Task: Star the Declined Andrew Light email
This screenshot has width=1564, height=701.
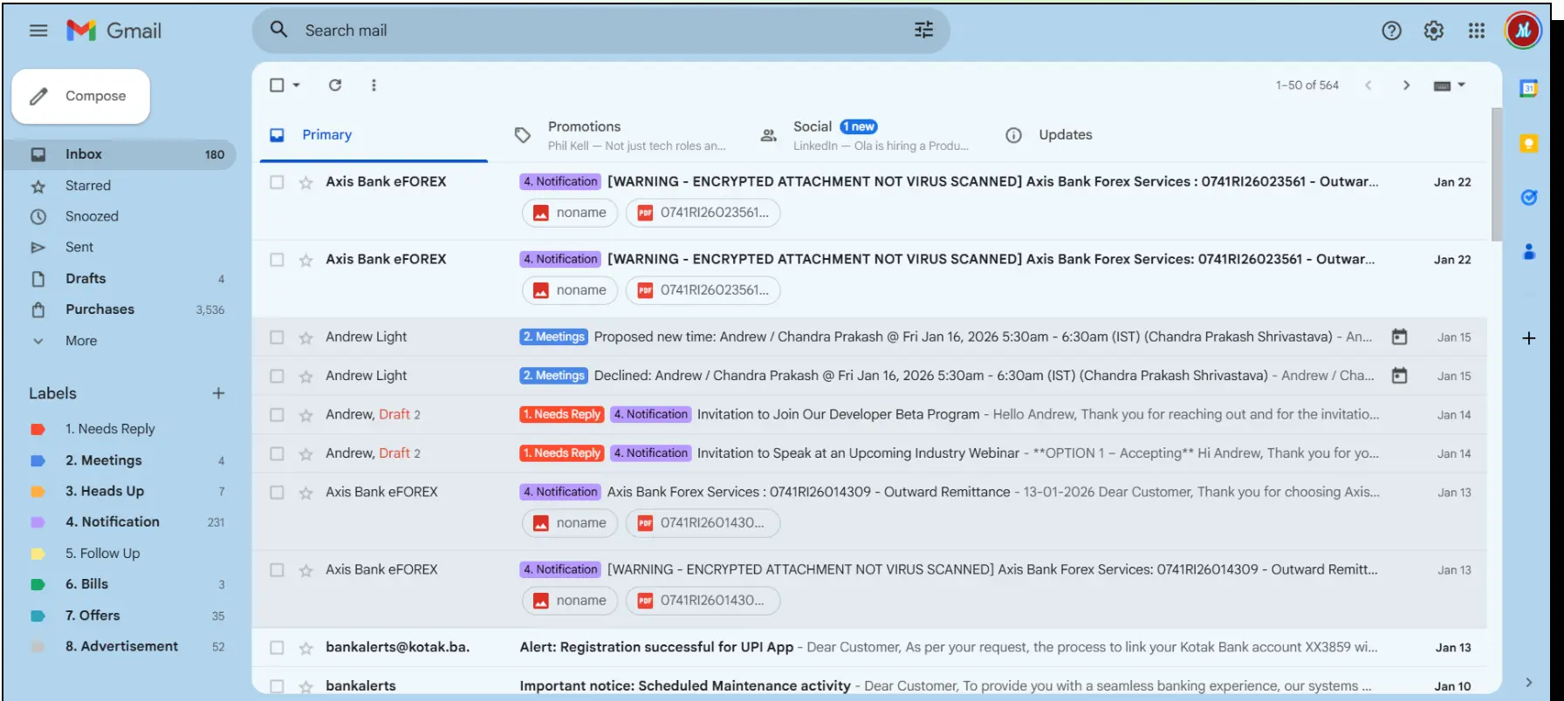Action: [305, 377]
